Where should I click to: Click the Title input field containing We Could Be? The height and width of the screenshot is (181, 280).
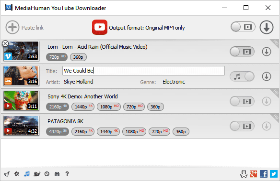[x=143, y=71]
